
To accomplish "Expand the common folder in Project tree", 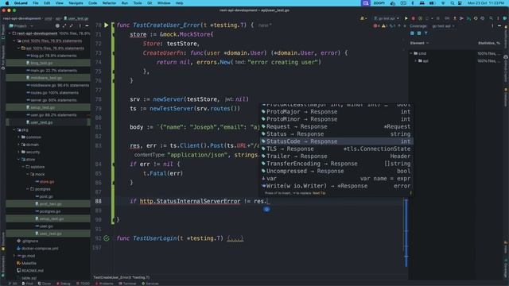I will 19,137.
